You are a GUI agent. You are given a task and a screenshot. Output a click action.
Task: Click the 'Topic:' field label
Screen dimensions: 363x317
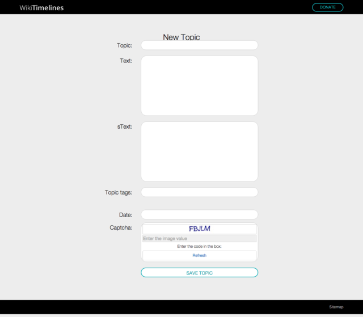tap(124, 45)
